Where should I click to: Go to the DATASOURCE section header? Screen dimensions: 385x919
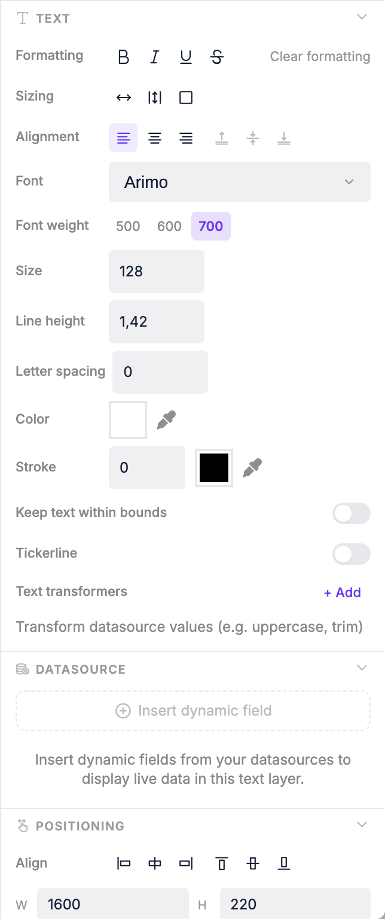pyautogui.click(x=81, y=669)
